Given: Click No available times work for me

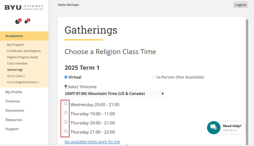Looking at the screenshot, I should coord(92,142).
